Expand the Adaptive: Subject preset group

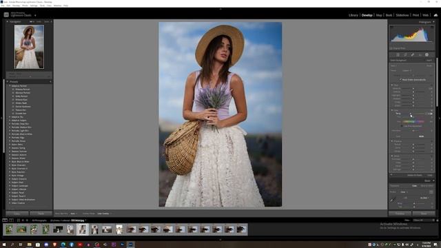(x=10, y=121)
